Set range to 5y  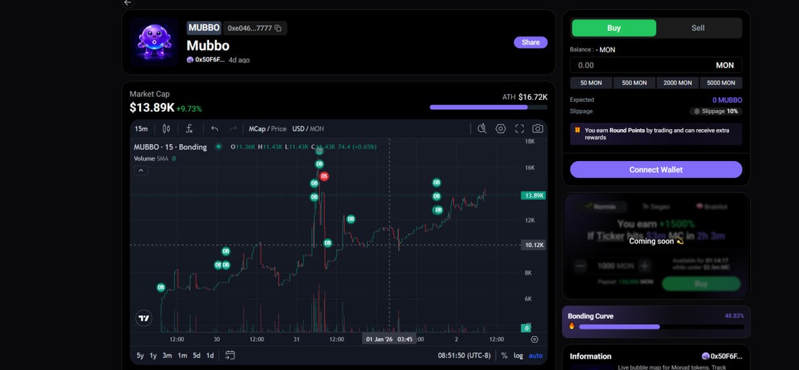point(140,355)
